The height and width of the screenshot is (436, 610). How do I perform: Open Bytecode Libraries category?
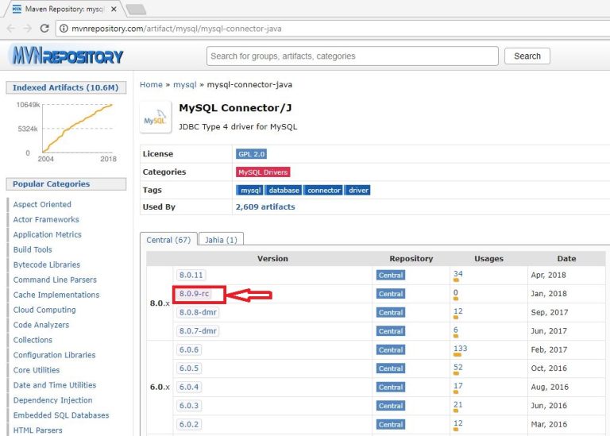point(46,264)
